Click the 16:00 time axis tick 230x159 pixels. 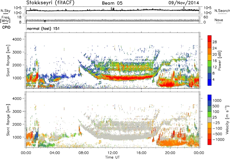(141, 153)
